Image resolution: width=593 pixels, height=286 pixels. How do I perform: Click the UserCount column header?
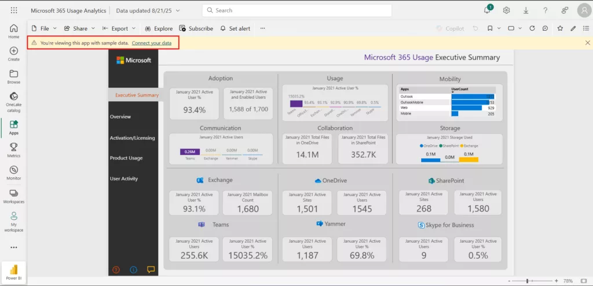[459, 90]
